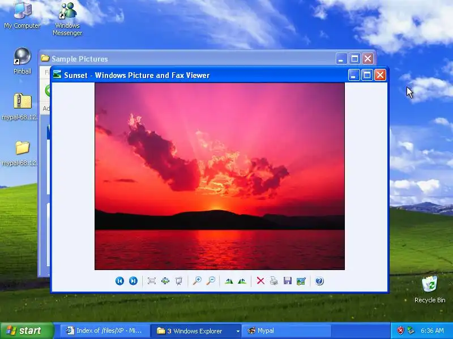This screenshot has width=453, height=339.
Task: Open picture for editing icon
Action: (x=301, y=281)
